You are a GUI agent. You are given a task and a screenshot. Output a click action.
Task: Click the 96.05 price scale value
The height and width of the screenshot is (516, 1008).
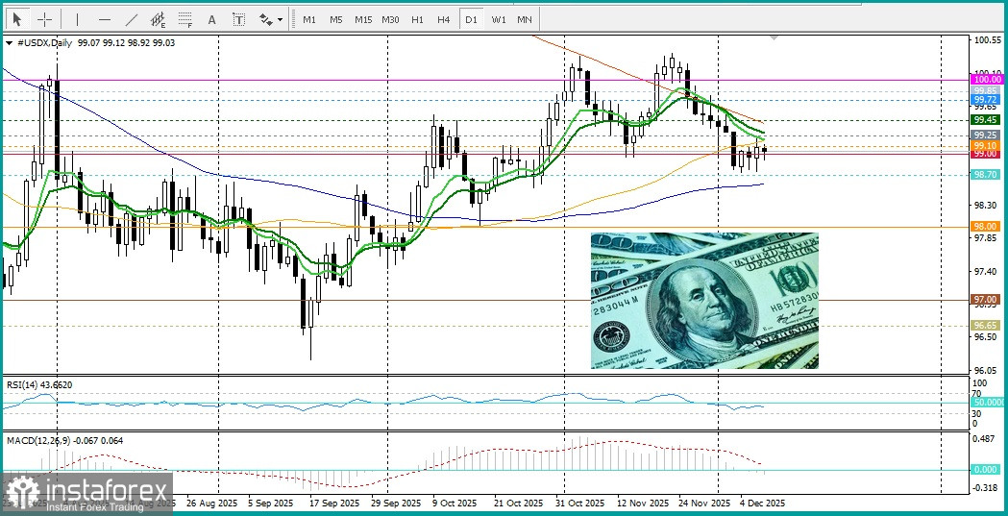click(x=986, y=371)
